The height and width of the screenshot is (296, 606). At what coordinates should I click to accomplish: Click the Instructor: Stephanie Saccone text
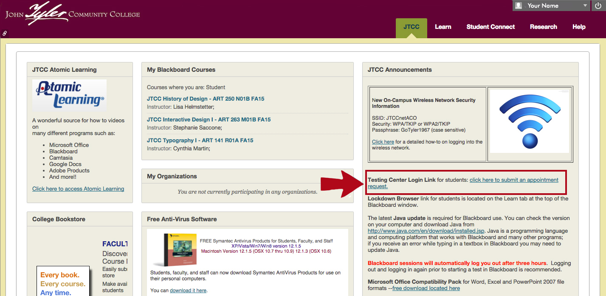pyautogui.click(x=184, y=128)
